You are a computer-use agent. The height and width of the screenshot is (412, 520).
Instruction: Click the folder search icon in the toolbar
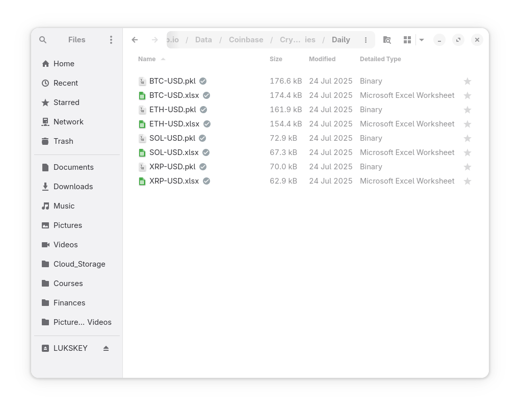click(387, 39)
